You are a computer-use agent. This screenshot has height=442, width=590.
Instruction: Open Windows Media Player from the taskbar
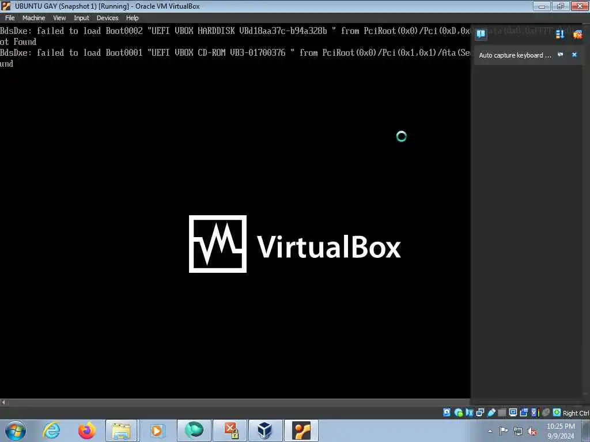157,430
